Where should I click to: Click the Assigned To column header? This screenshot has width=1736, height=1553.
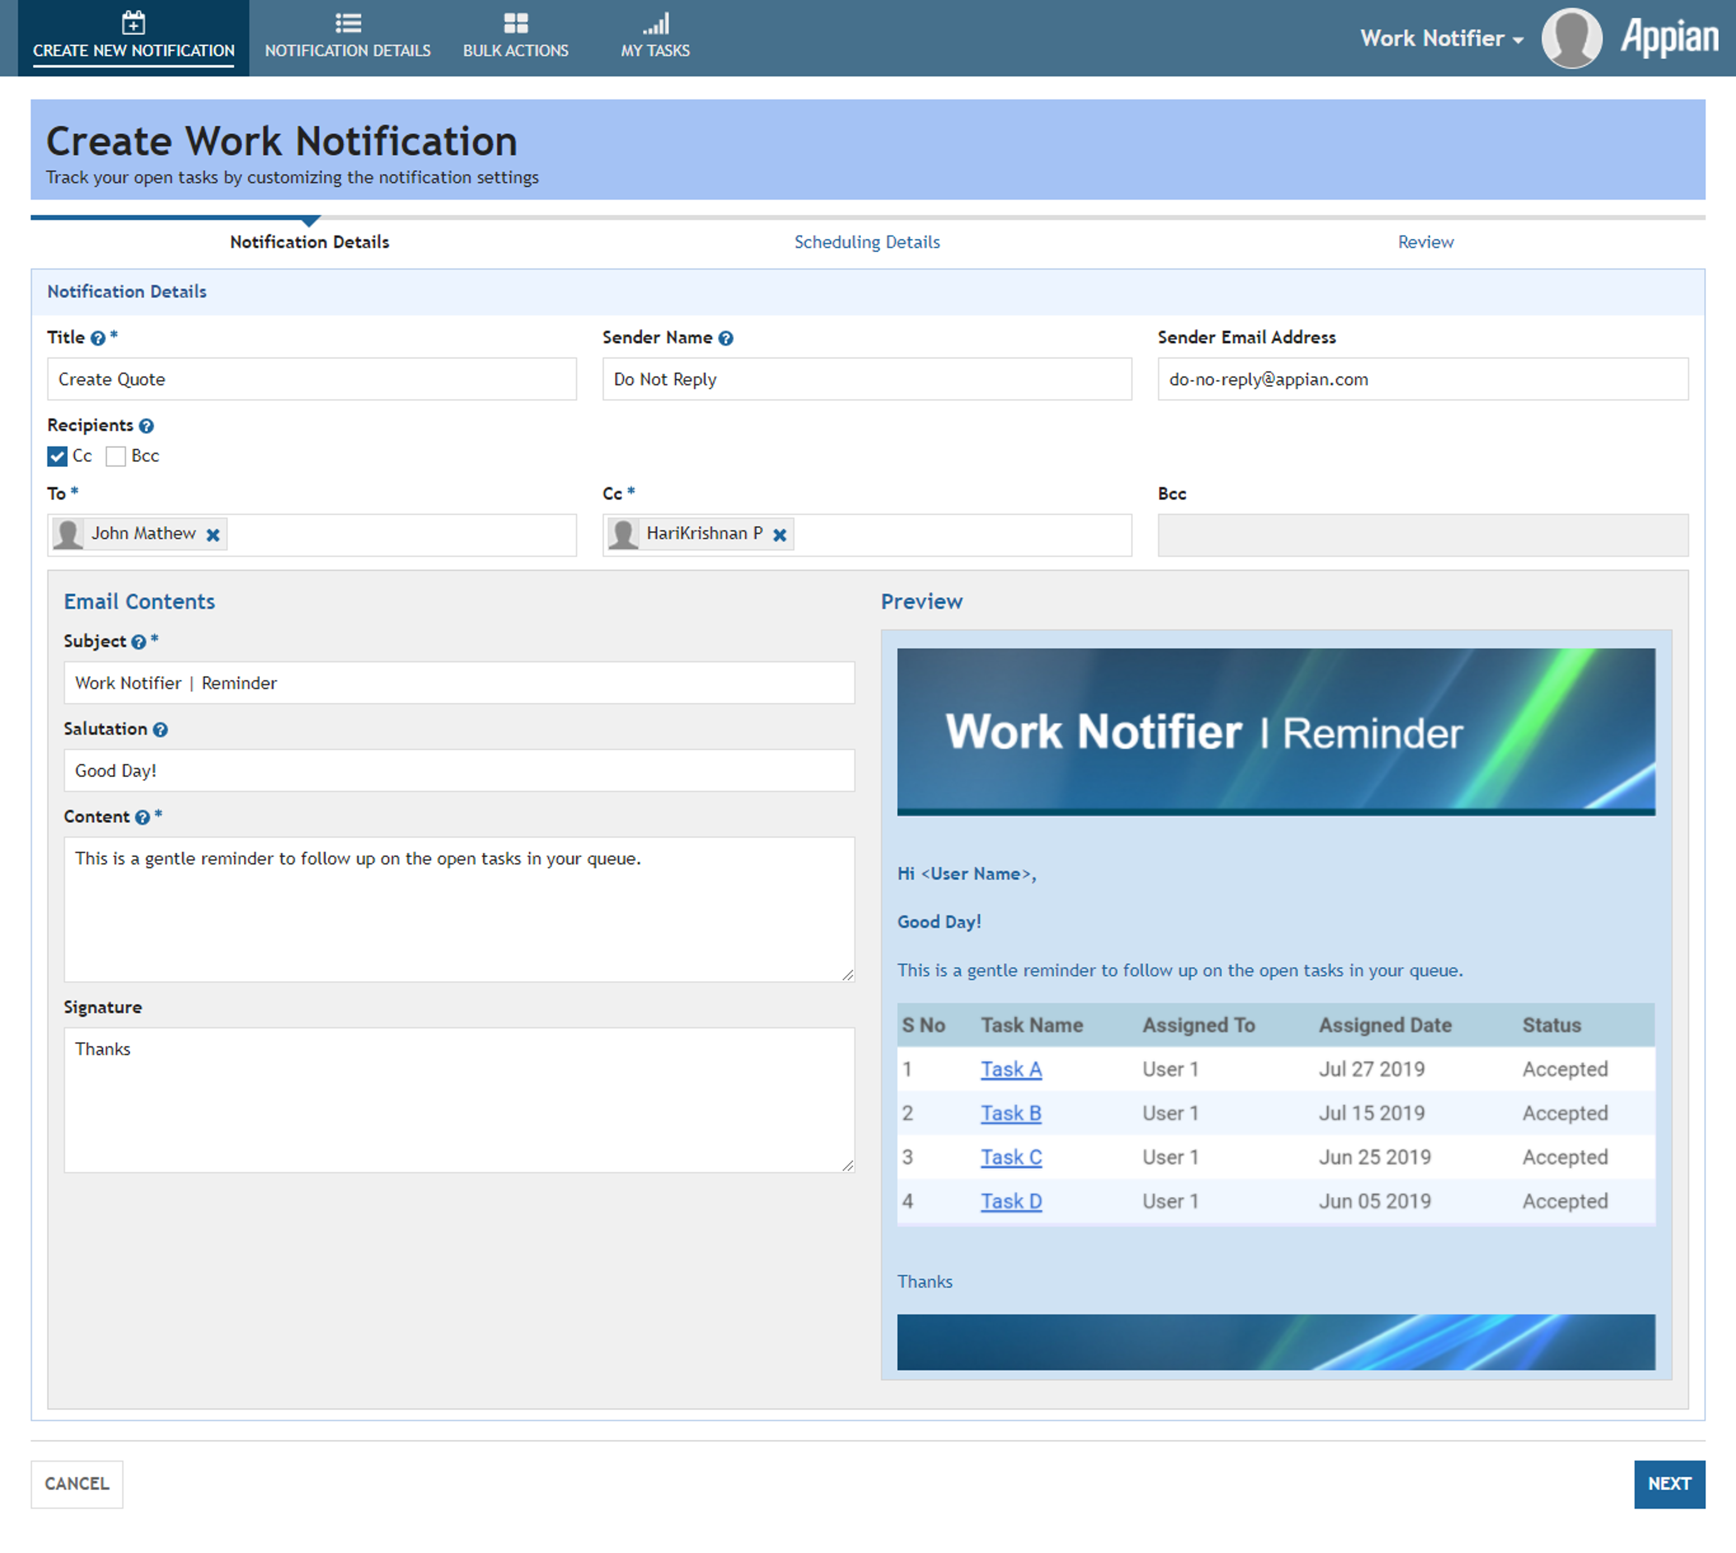coord(1198,1026)
